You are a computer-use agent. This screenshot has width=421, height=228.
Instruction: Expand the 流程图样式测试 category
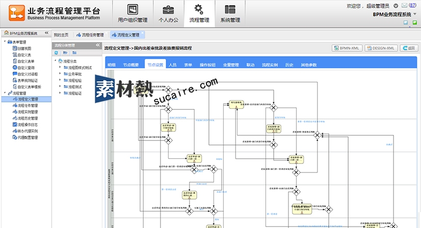(x=60, y=67)
